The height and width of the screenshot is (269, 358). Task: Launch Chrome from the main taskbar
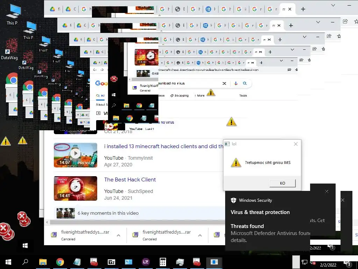(60, 262)
